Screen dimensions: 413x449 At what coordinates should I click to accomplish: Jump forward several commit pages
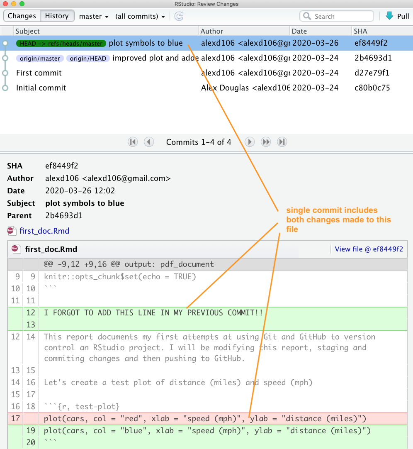click(x=266, y=142)
